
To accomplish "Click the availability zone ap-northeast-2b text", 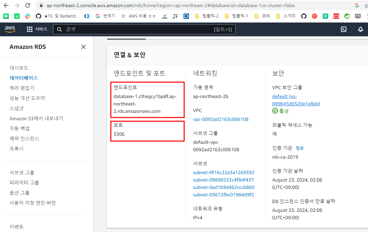I will (x=211, y=96).
